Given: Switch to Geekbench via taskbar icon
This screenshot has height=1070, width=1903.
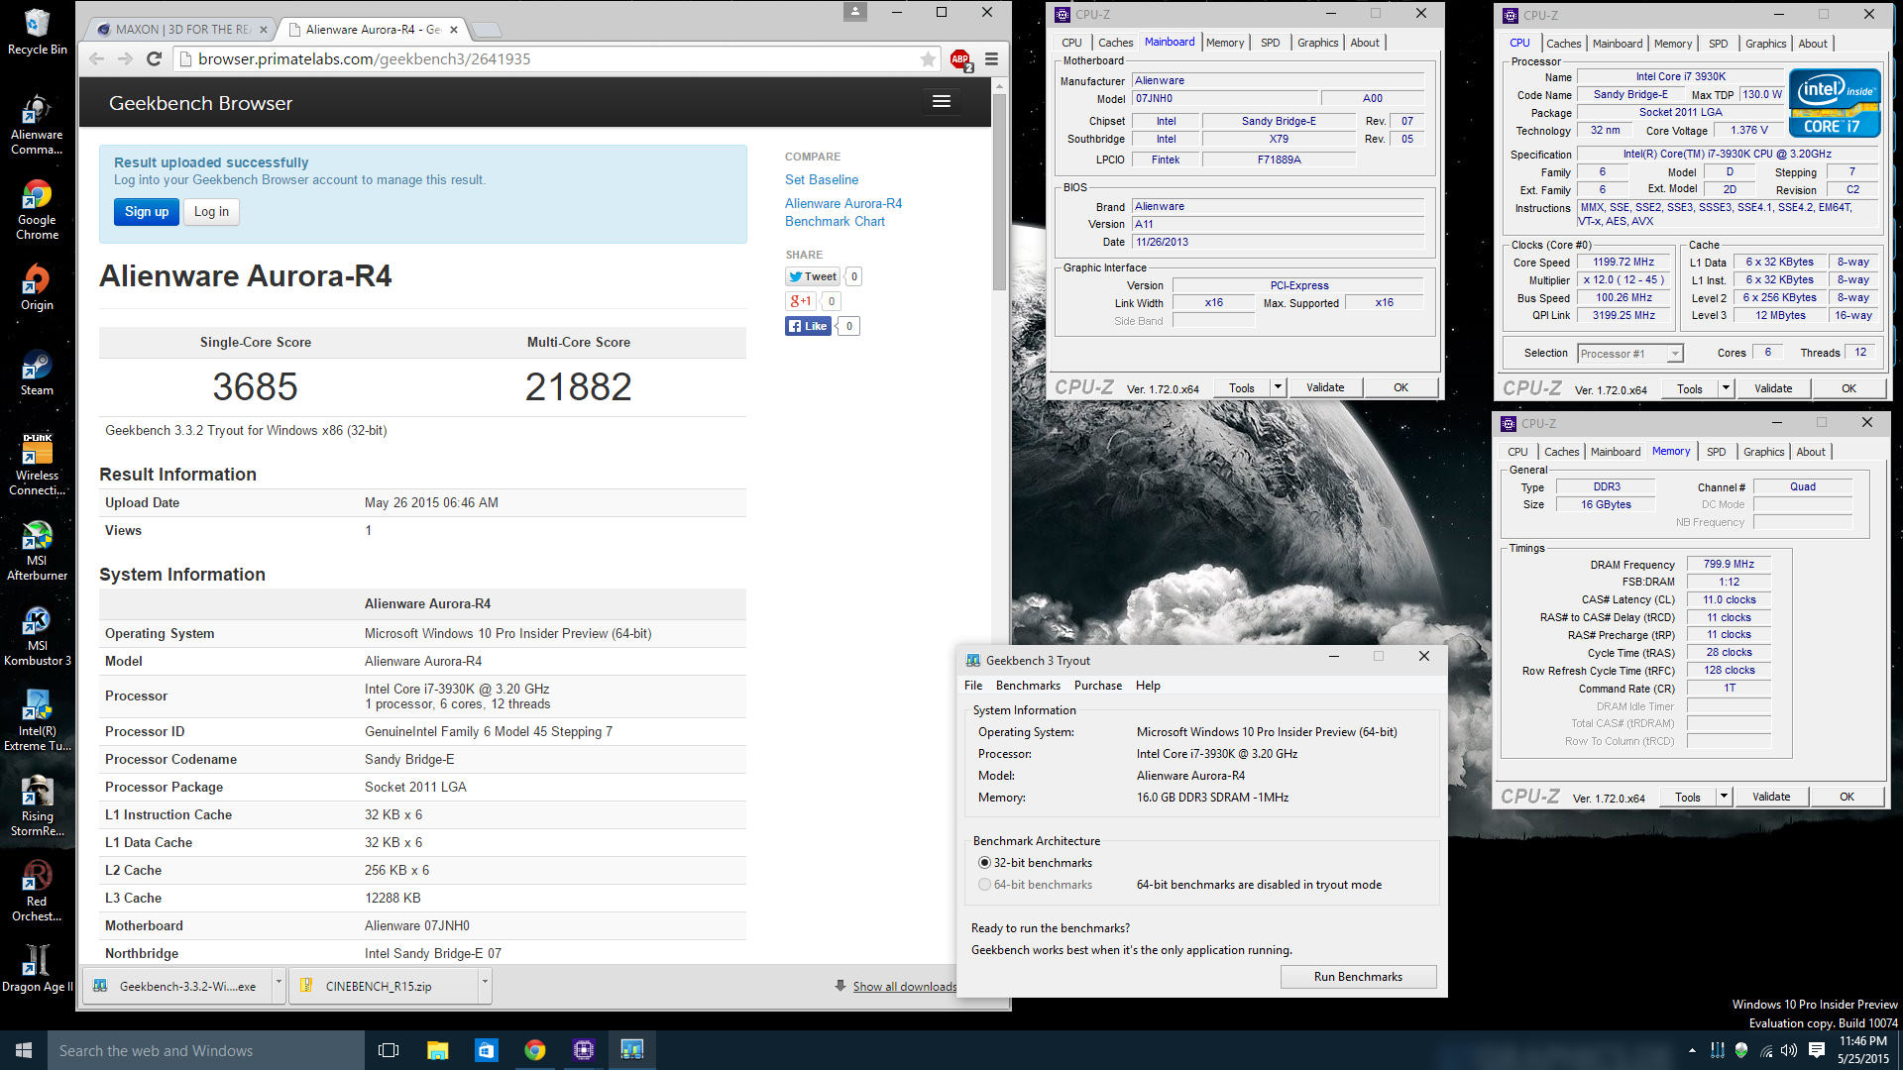Looking at the screenshot, I should click(631, 1050).
